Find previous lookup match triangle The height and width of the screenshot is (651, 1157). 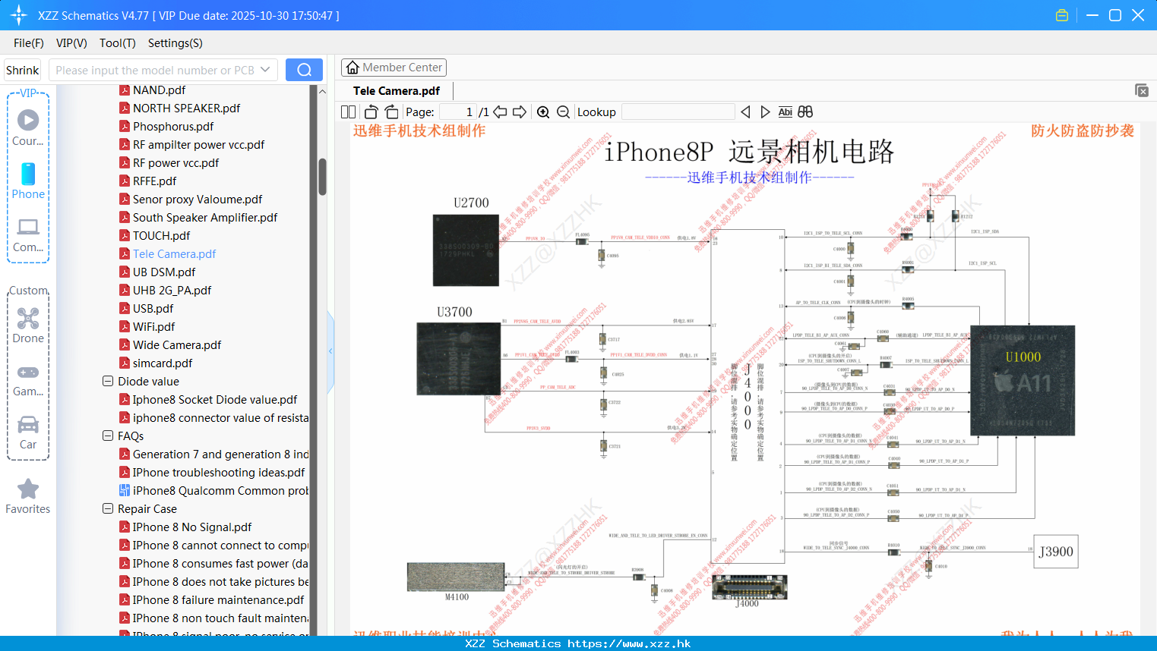[745, 112]
